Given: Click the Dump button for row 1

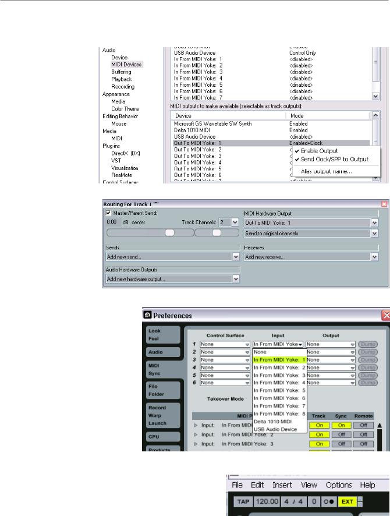Looking at the screenshot, I should coord(368,344).
